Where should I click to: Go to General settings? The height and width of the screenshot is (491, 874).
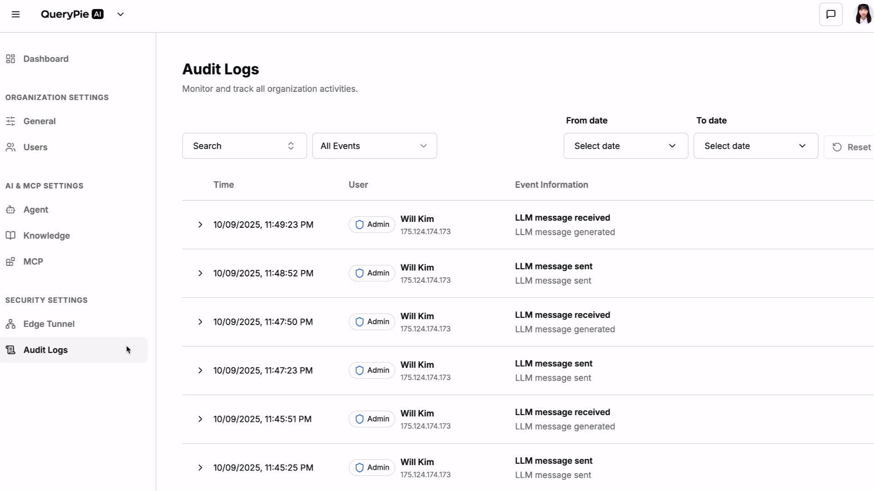pos(40,121)
